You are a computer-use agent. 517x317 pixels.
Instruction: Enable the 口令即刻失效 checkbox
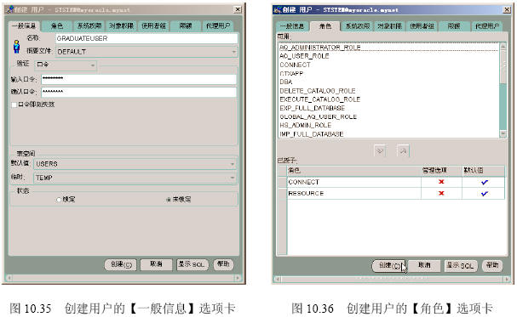point(14,105)
